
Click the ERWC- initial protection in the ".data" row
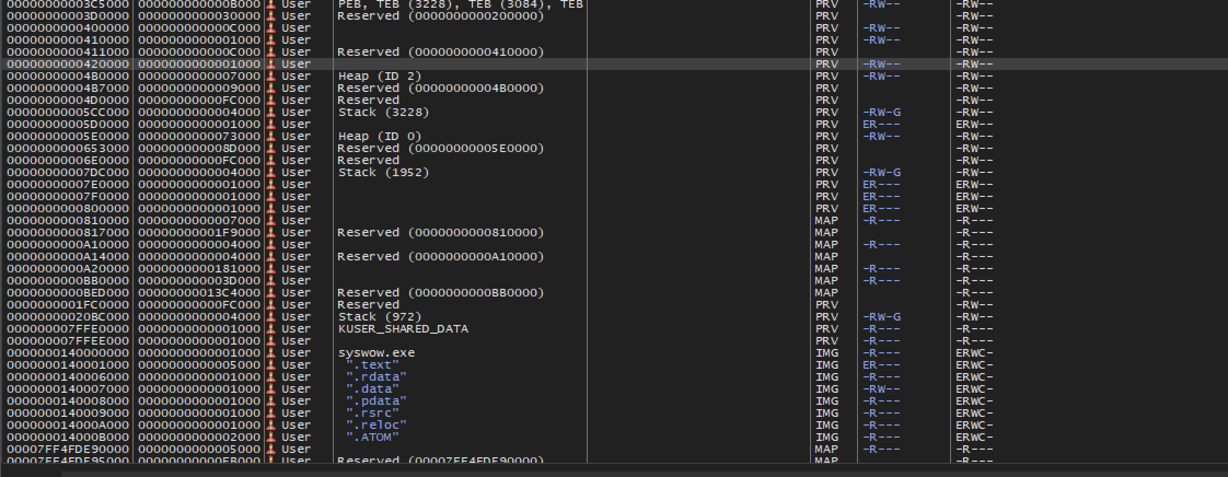pos(974,389)
